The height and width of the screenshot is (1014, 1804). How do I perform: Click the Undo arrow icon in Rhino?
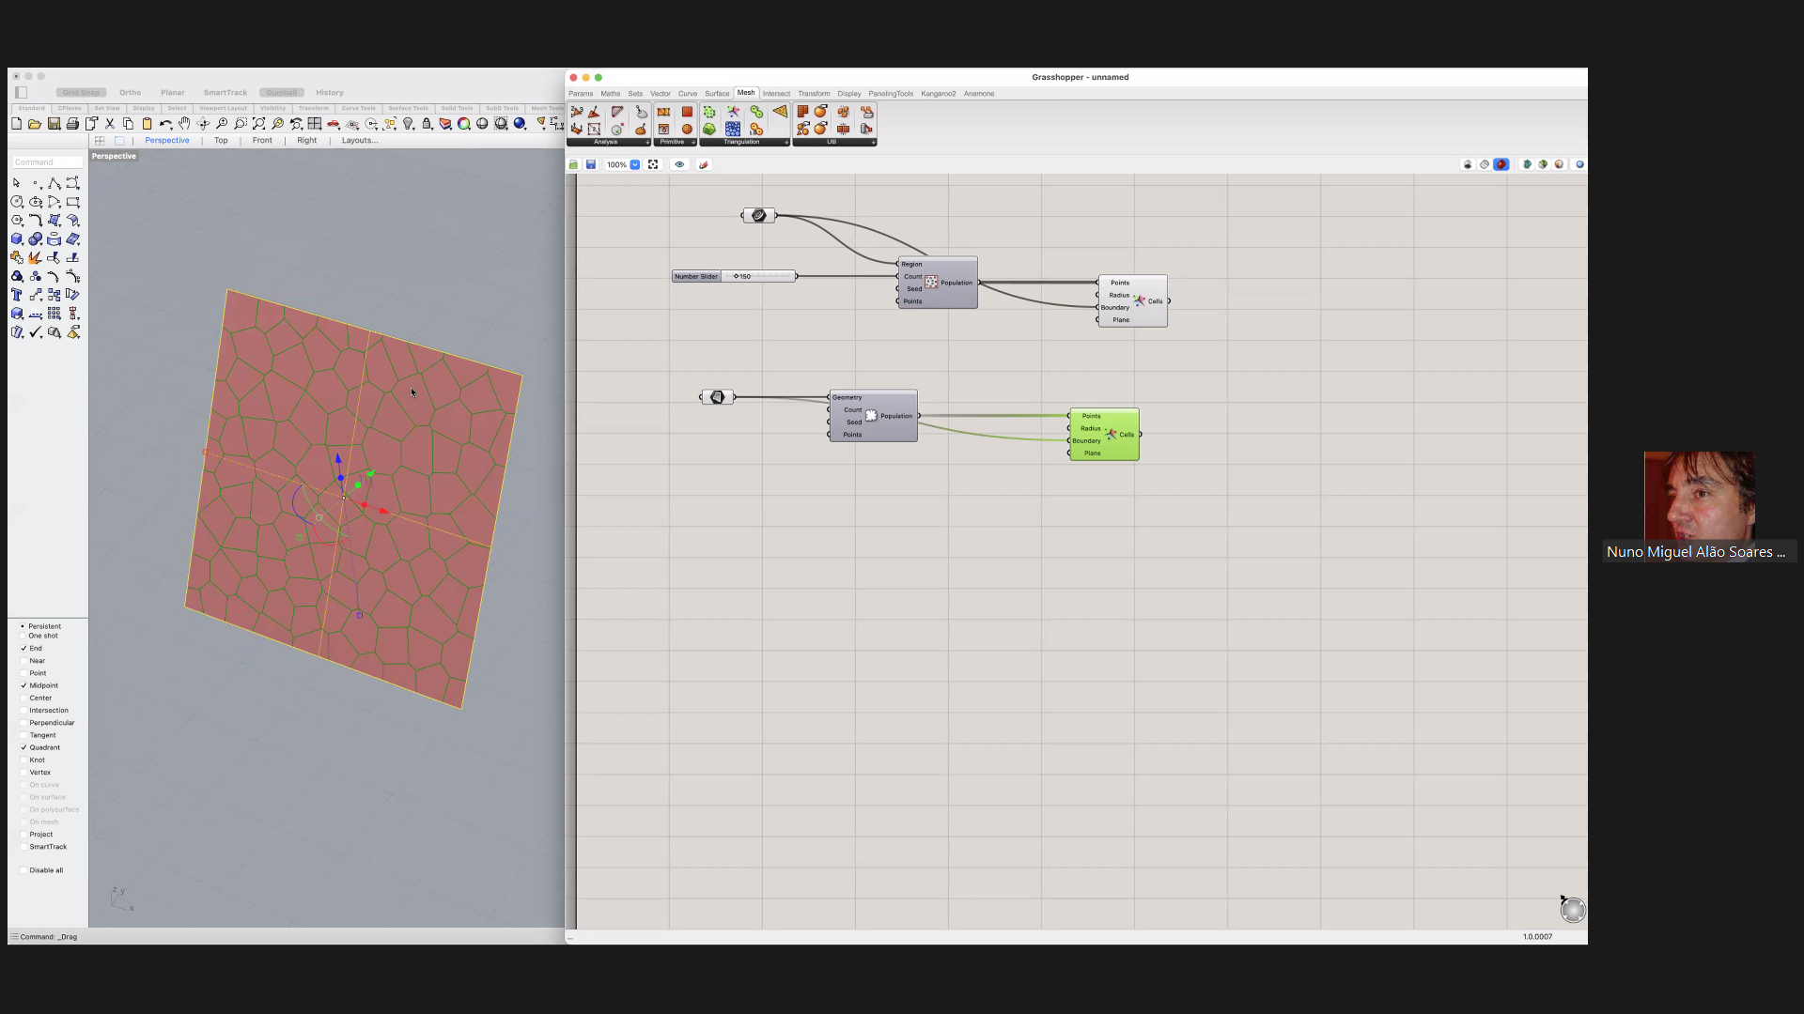point(165,124)
